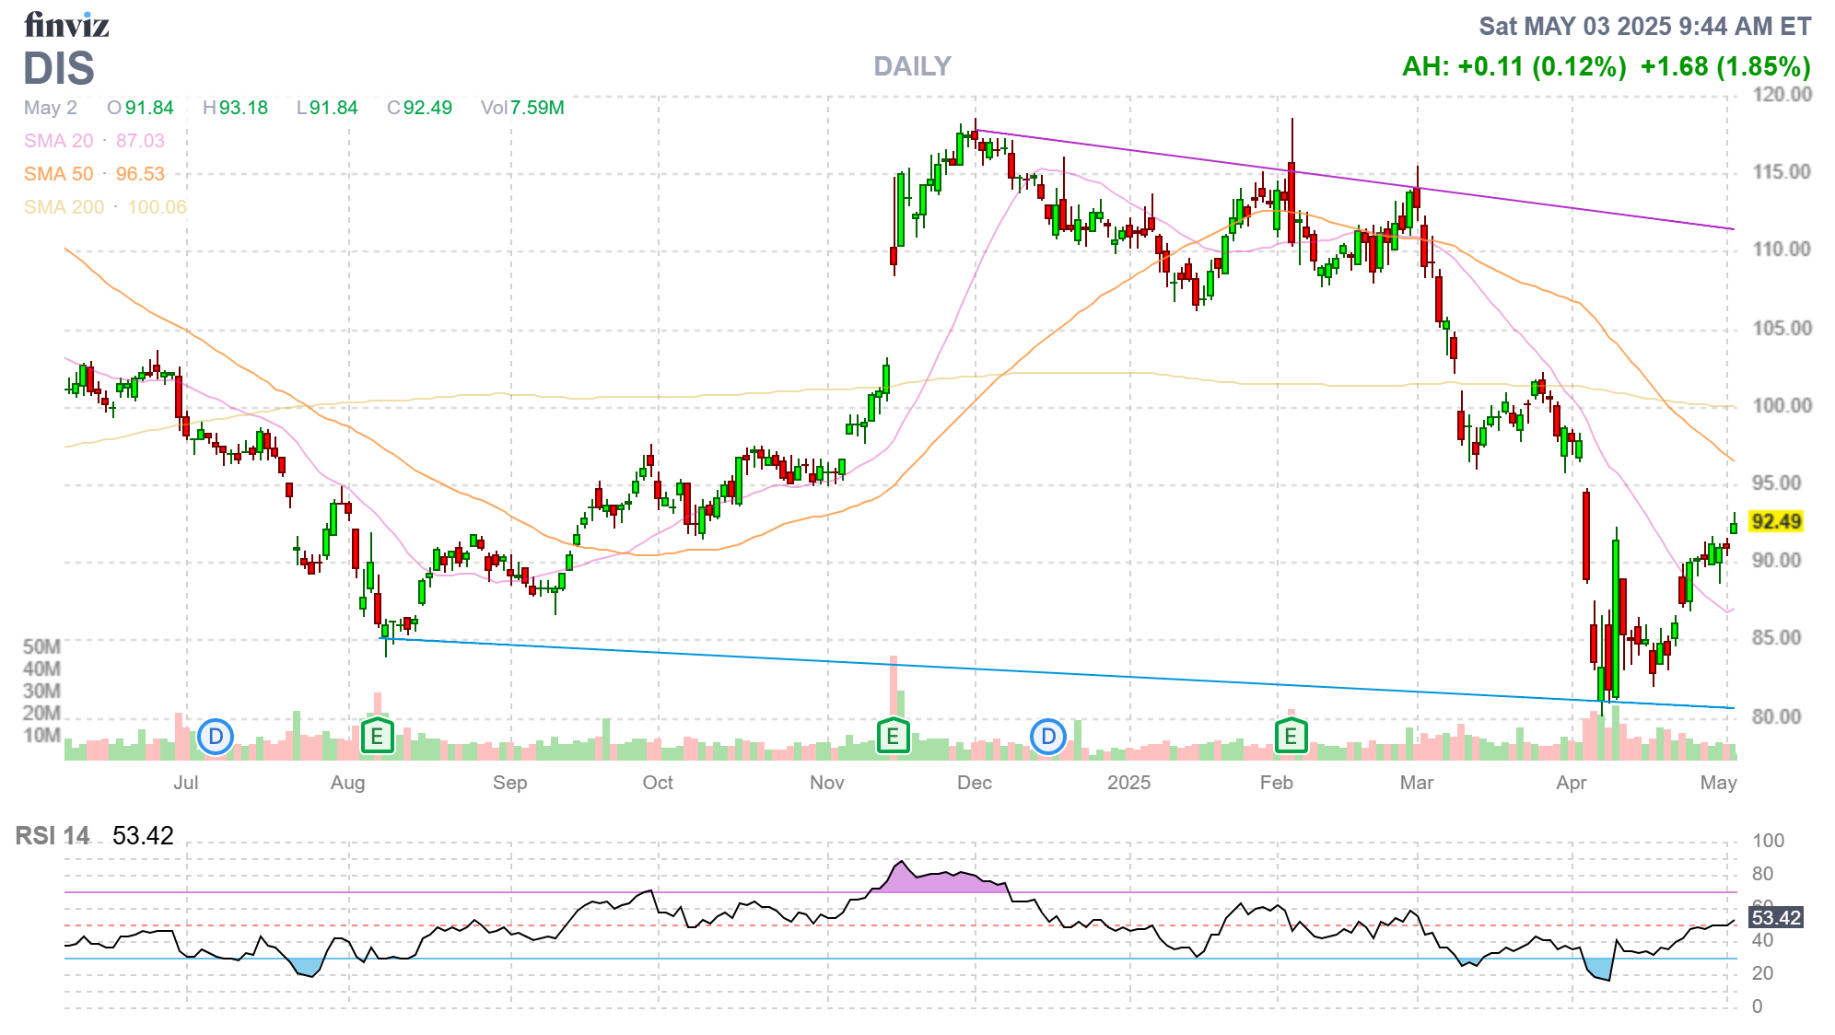Click the finviz logo

[x=66, y=25]
